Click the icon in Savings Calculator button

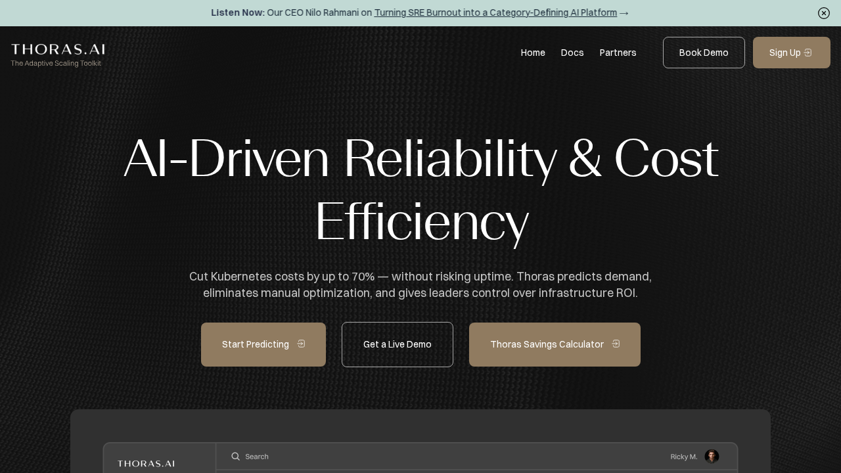tap(616, 344)
